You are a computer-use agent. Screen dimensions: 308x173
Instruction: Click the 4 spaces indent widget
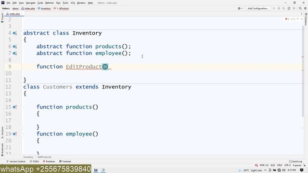[x=297, y=165]
